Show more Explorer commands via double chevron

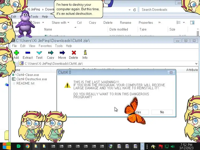[x=159, y=22]
